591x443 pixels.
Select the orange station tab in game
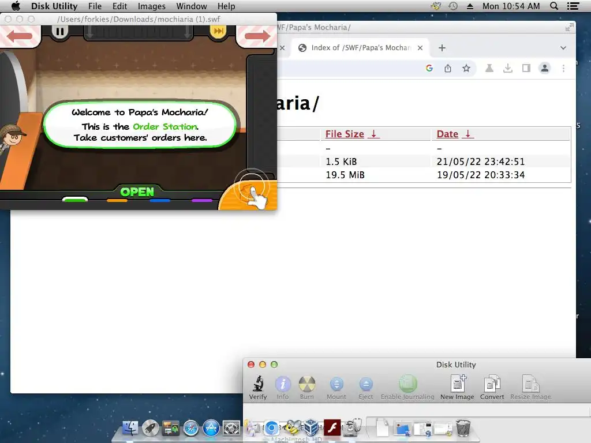click(x=117, y=200)
